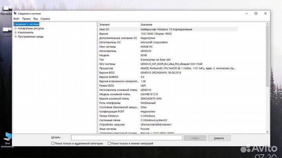Click the Закрыть button
The image size is (282, 158).
pos(219,138)
